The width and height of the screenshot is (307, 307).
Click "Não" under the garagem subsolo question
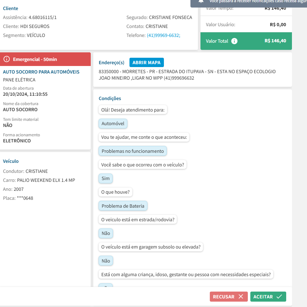click(105, 261)
